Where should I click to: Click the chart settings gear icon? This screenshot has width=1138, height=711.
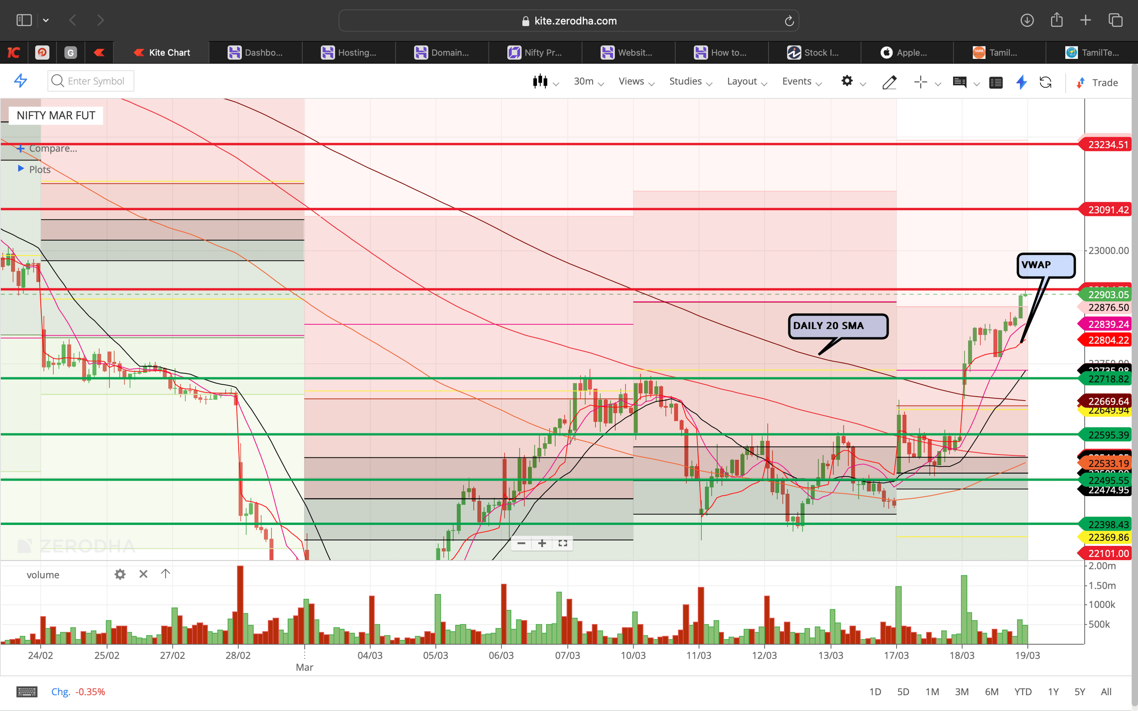847,81
